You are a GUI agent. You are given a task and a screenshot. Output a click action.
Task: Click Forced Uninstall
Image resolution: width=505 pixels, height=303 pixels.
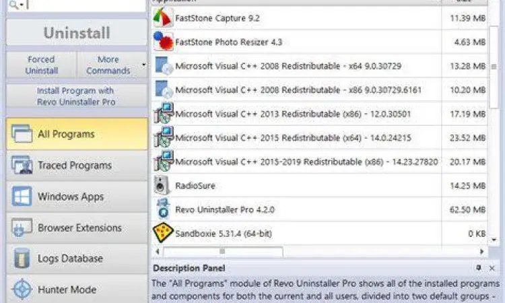pos(42,65)
